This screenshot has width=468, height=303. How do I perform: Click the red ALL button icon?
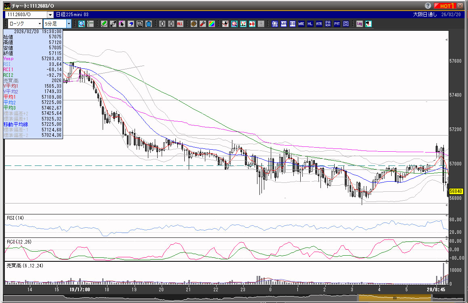pyautogui.click(x=180, y=24)
